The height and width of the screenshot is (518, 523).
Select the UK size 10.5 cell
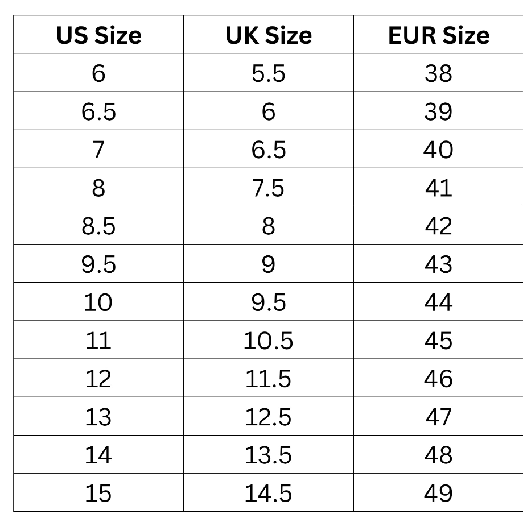coord(269,340)
